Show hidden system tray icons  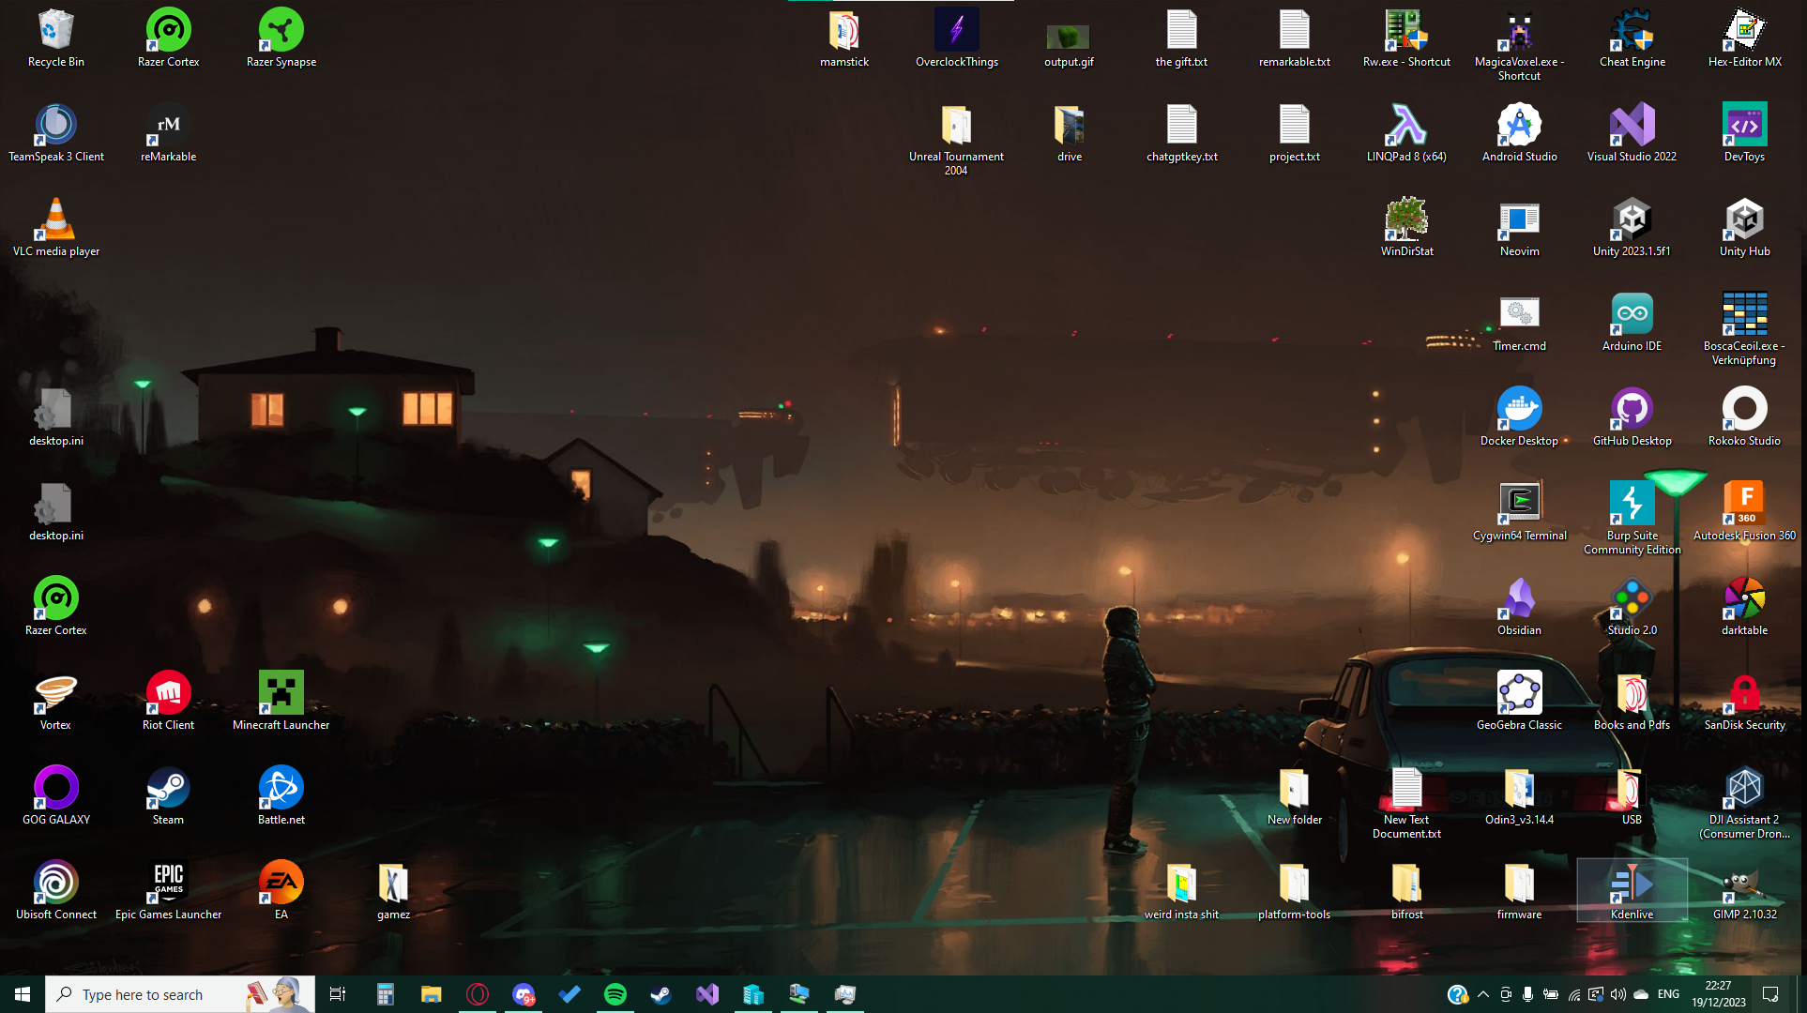[x=1483, y=994]
